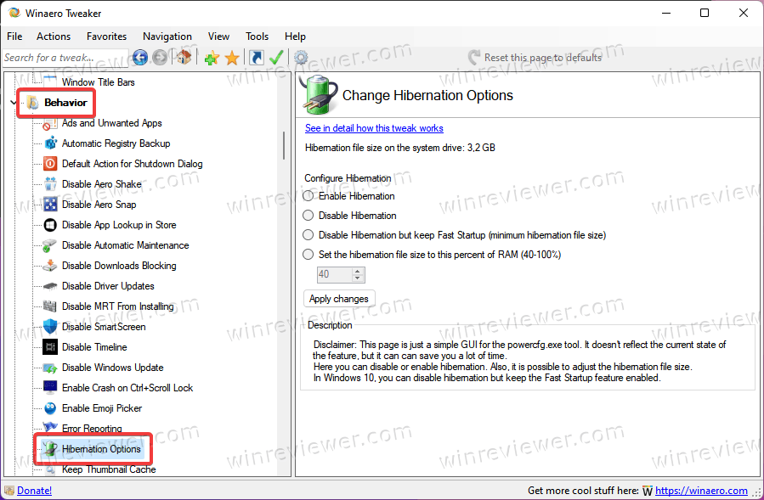Screen dimensions: 764x500
Task: Click the Disable Windows Update icon
Action: pyautogui.click(x=50, y=368)
